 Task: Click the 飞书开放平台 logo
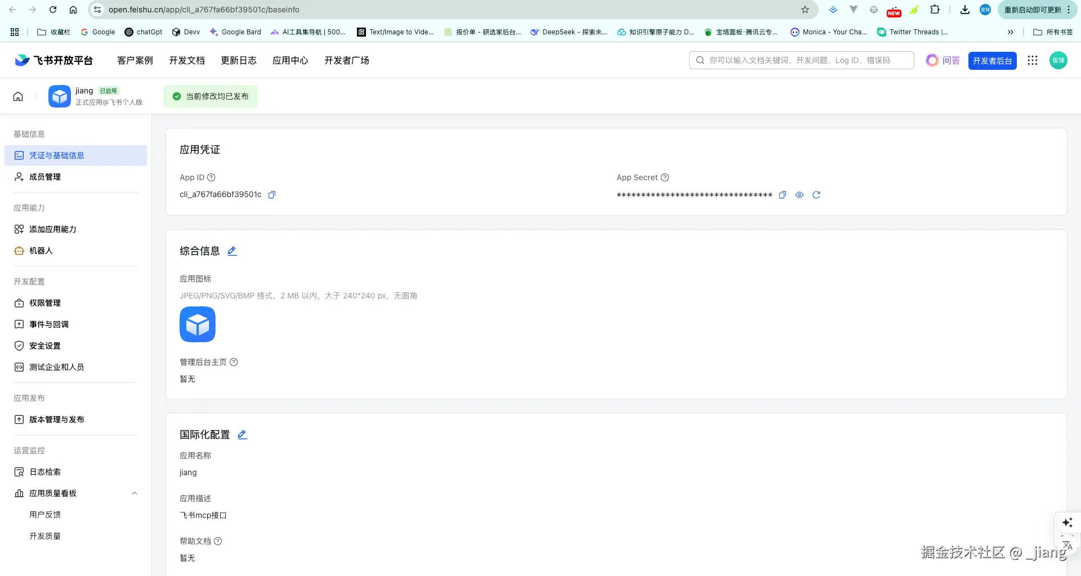click(52, 60)
